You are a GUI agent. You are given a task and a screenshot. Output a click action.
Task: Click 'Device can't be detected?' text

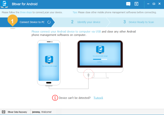point(75,98)
